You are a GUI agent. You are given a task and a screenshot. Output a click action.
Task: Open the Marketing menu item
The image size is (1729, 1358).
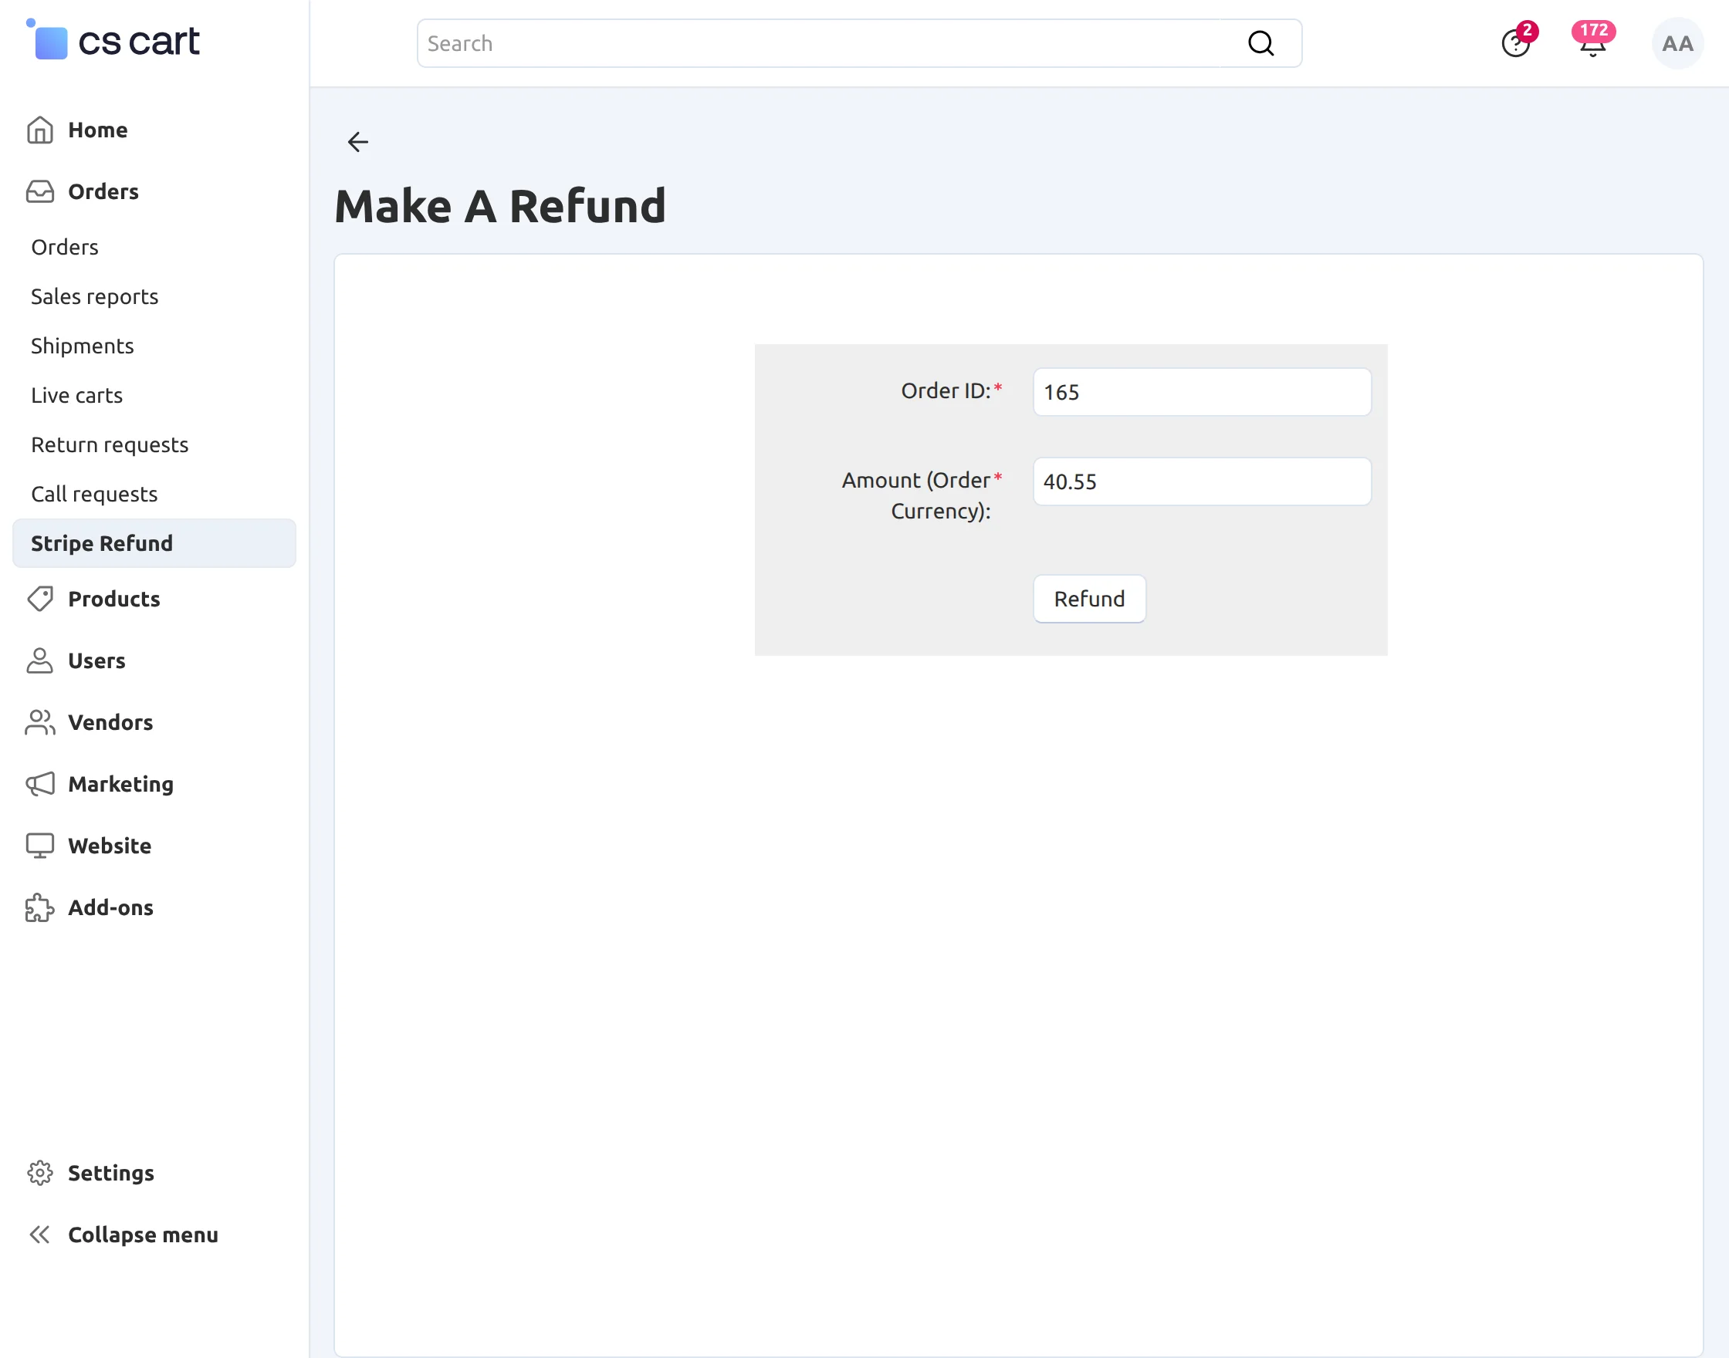click(121, 784)
